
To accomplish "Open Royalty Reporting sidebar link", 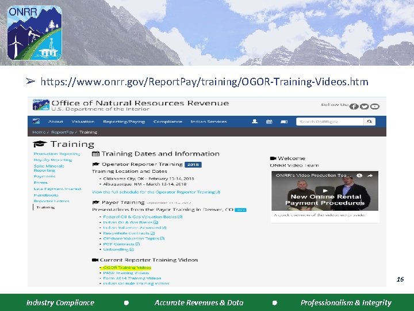I will pos(53,160).
